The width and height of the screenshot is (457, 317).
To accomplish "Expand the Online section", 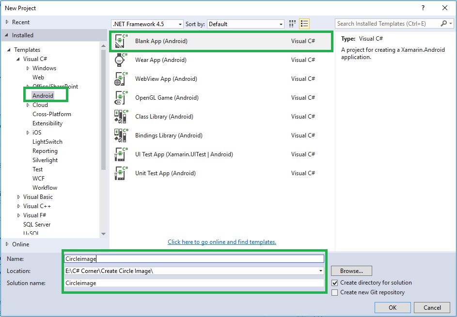I will coord(7,244).
